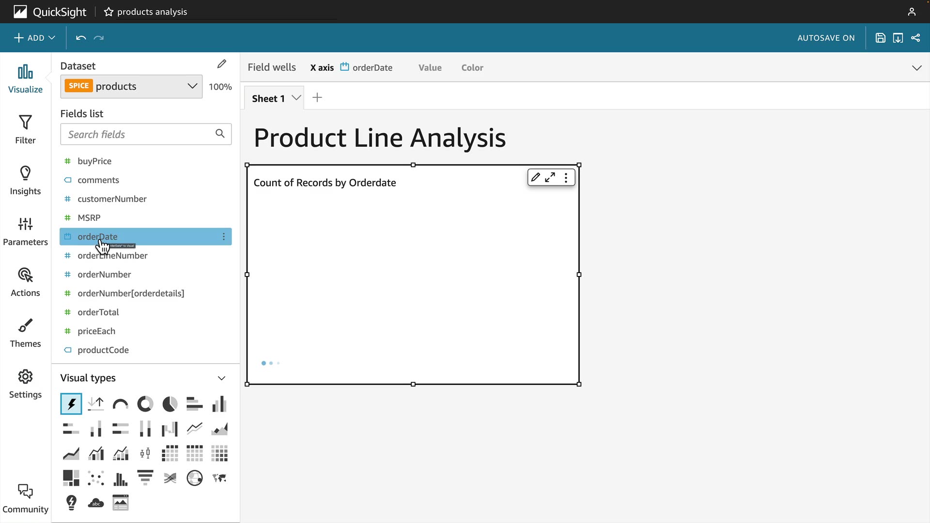
Task: Maximize the visual with expand icon
Action: coord(550,178)
